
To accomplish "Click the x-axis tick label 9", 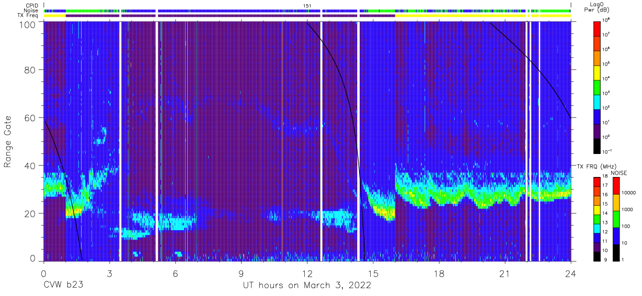I will [241, 273].
